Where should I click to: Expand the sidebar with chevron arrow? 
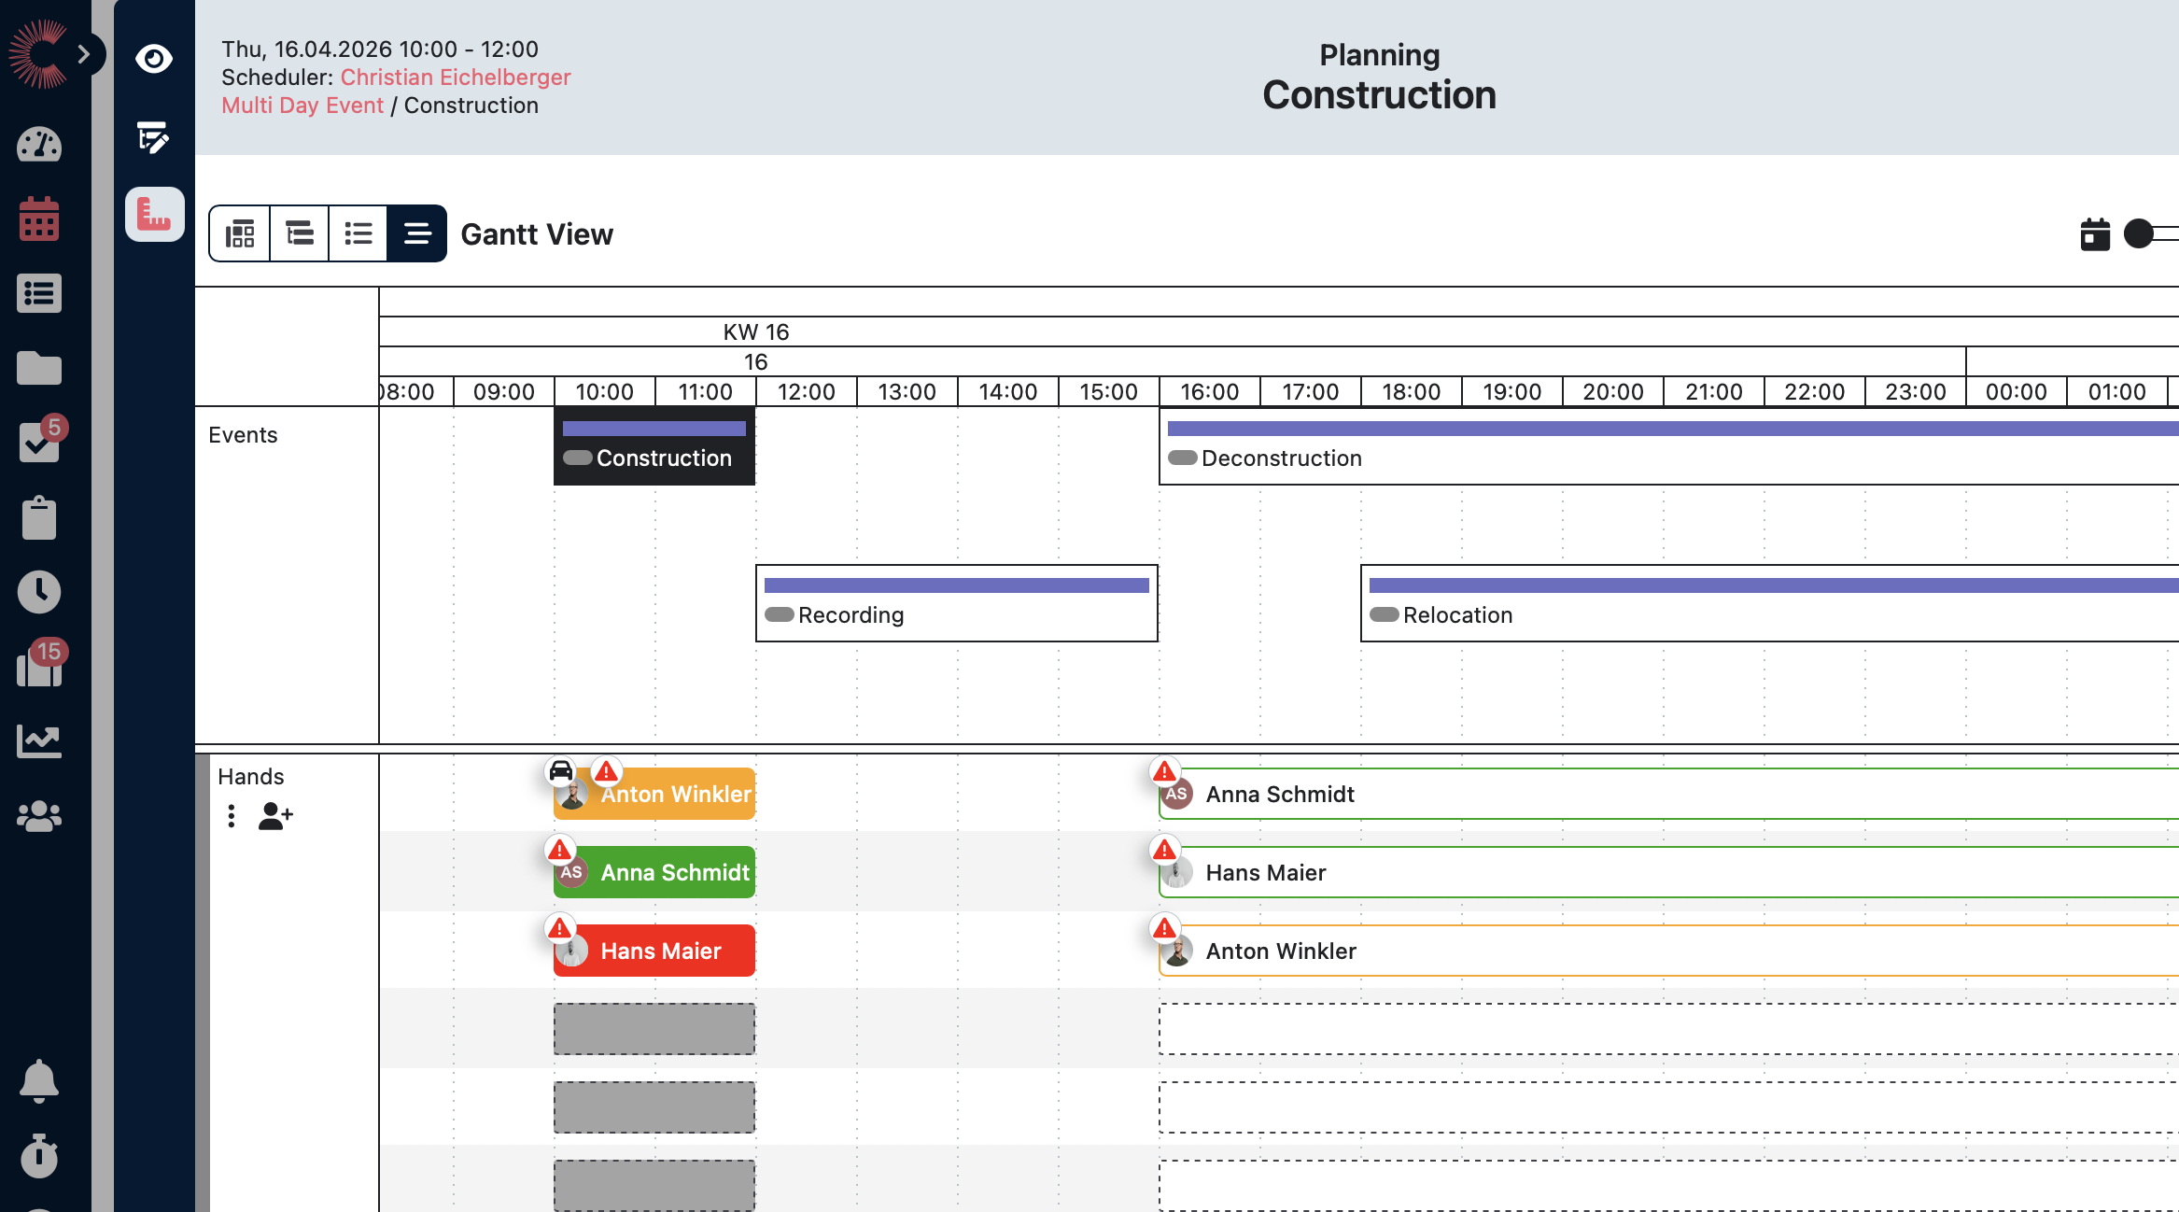tap(84, 54)
